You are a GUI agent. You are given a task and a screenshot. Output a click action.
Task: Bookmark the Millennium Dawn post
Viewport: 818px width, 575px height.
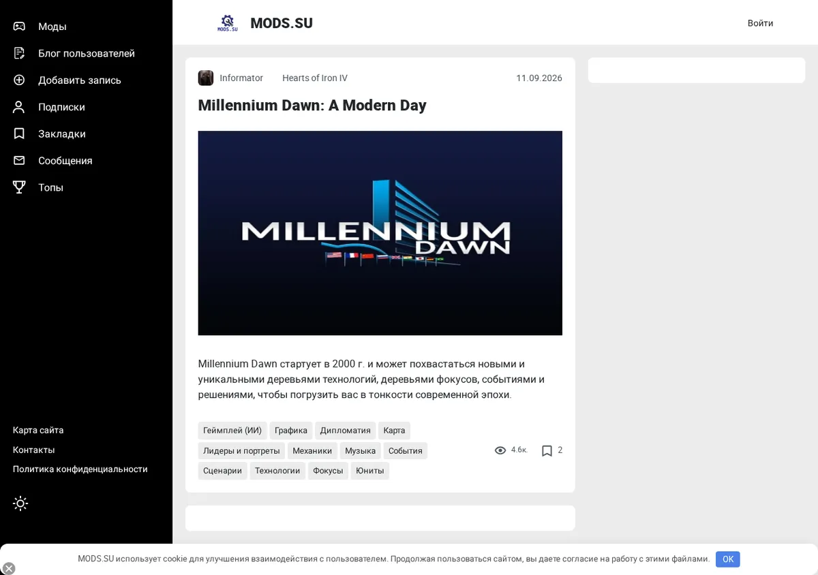(x=547, y=450)
